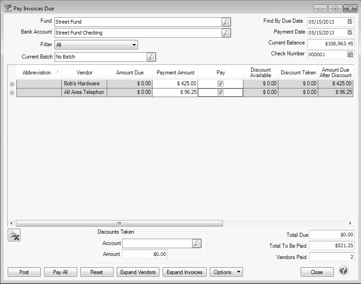Sort by the Vendor column header
Screen dimensions: 361x284
coord(84,73)
